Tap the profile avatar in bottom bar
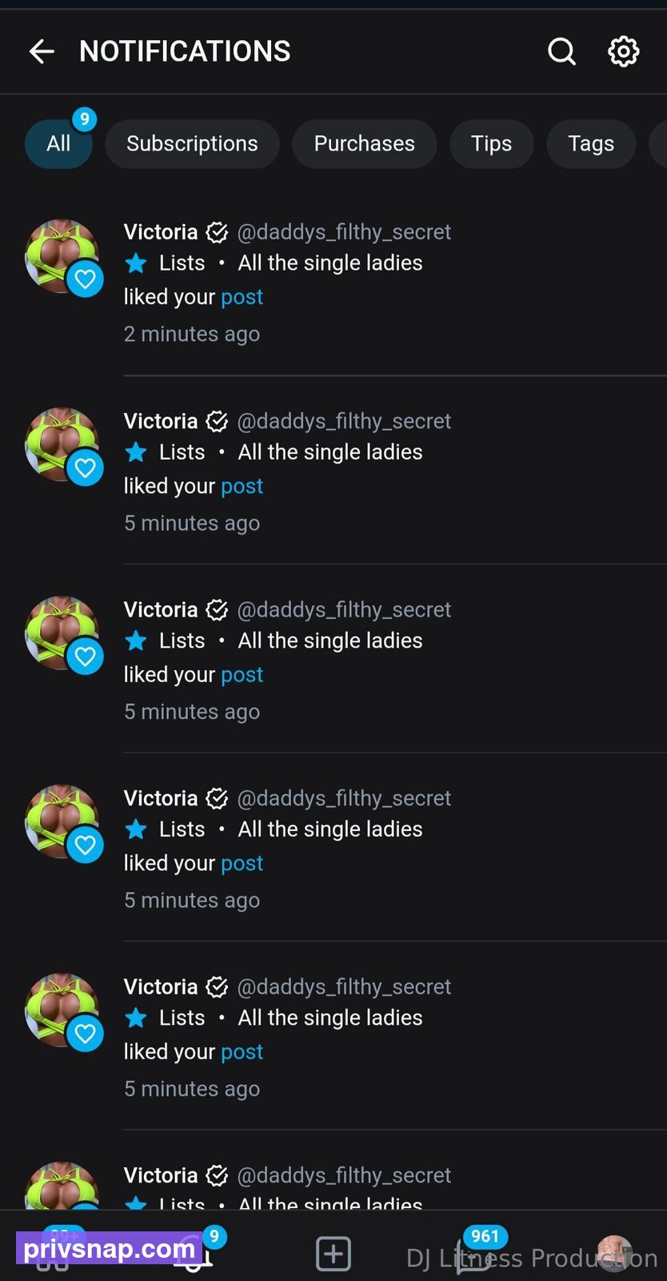 coord(614,1253)
